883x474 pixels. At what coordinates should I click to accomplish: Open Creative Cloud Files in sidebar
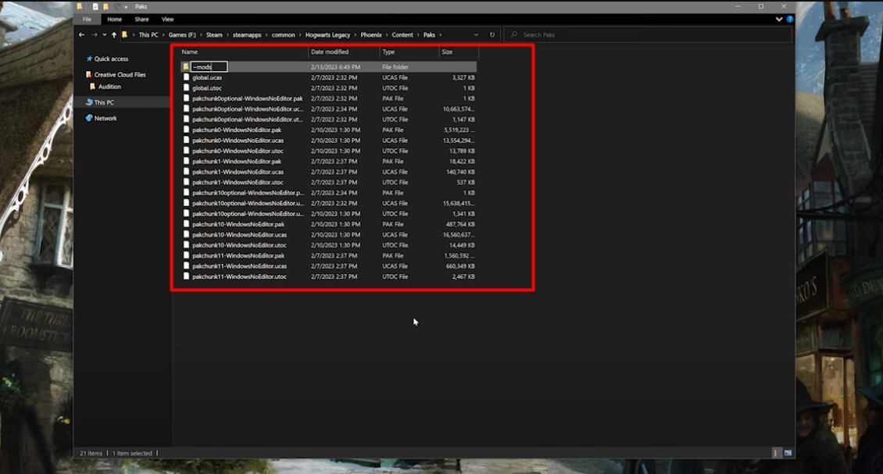(120, 75)
